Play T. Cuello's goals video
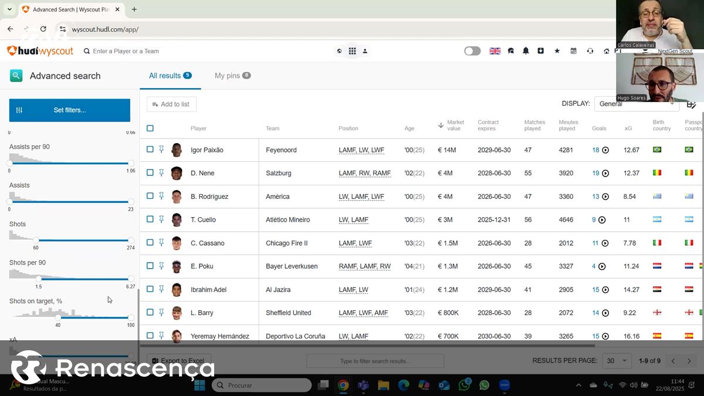This screenshot has height=396, width=704. (602, 220)
